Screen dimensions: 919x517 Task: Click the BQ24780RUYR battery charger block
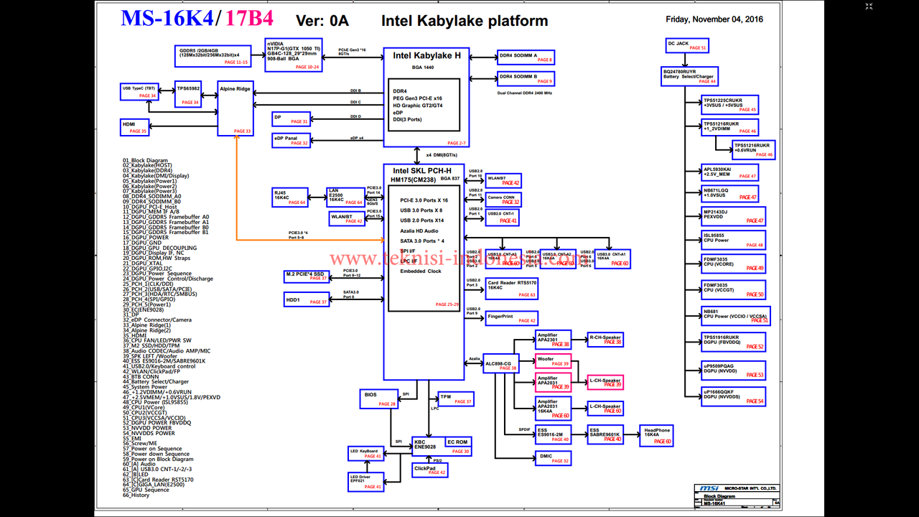click(689, 76)
